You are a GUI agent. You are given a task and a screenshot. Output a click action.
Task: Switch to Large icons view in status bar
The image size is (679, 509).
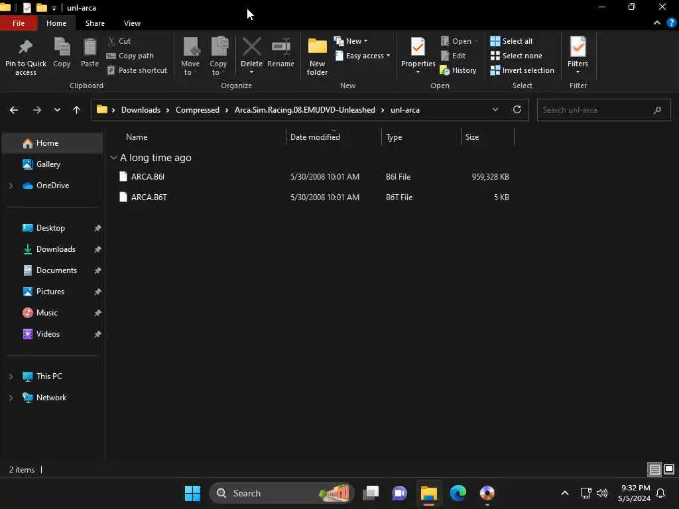669,470
